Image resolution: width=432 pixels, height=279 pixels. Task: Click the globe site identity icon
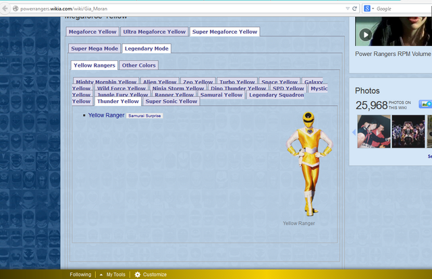[16, 9]
